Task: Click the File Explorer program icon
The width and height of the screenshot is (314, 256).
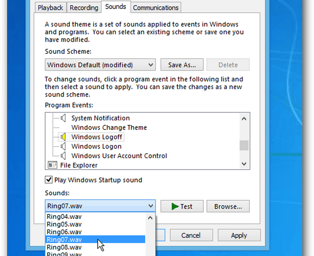Action: (x=51, y=165)
